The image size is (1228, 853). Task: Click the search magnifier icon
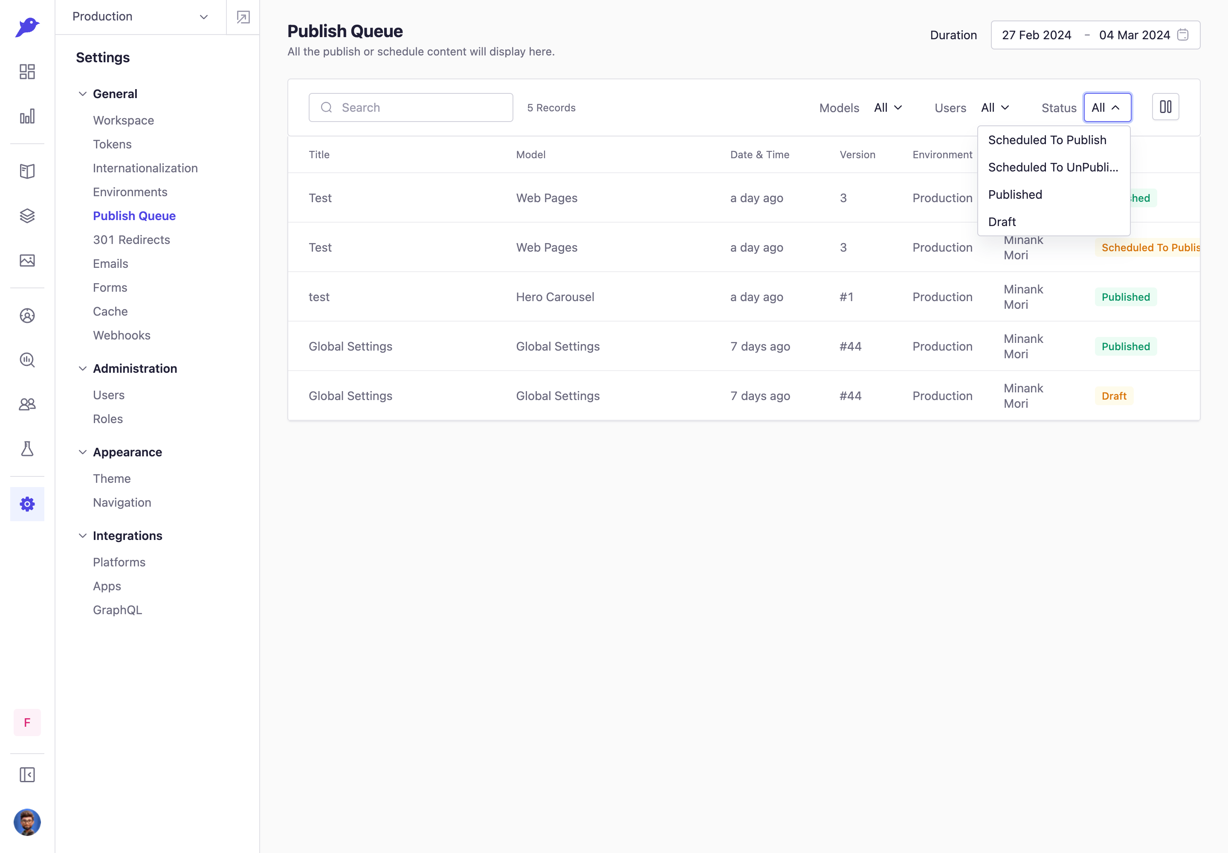327,107
